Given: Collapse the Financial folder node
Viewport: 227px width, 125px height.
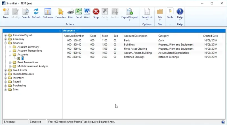Looking at the screenshot, I should (5, 43).
